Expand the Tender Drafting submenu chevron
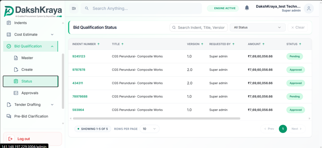 pos(52,105)
